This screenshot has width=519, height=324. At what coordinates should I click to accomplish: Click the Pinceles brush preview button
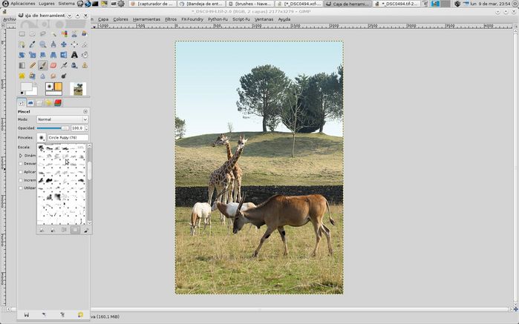click(x=41, y=138)
